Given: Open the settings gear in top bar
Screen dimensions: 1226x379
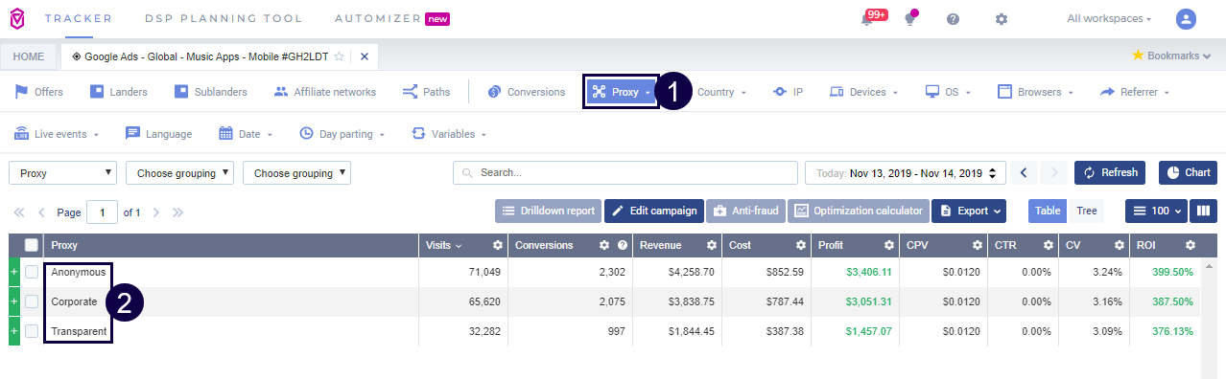Looking at the screenshot, I should click(1002, 19).
